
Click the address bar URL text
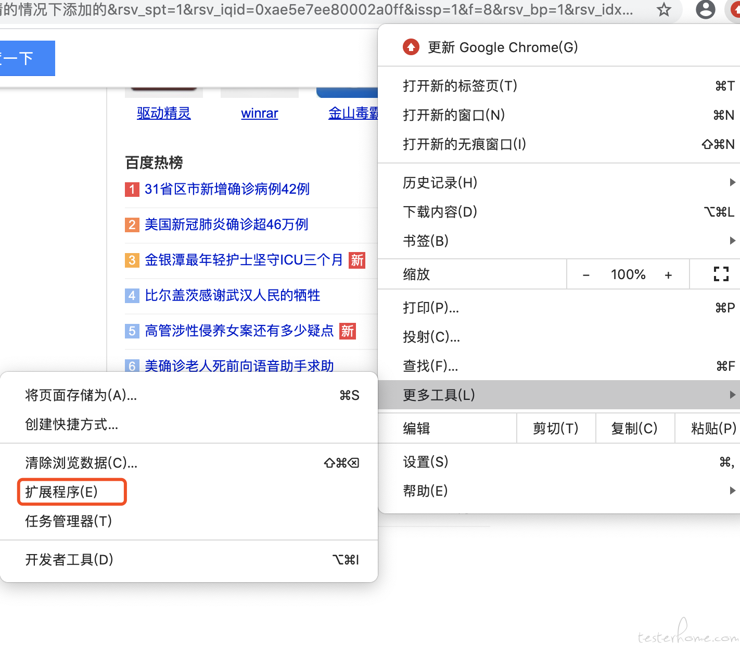tap(316, 9)
